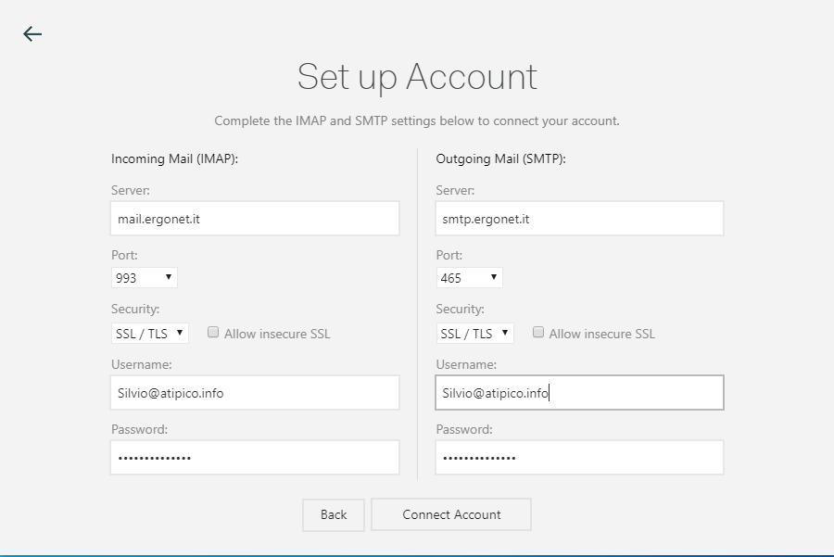Click the SMTP server field with smtp.ergonet.it
The image size is (834, 557).
[x=579, y=218]
